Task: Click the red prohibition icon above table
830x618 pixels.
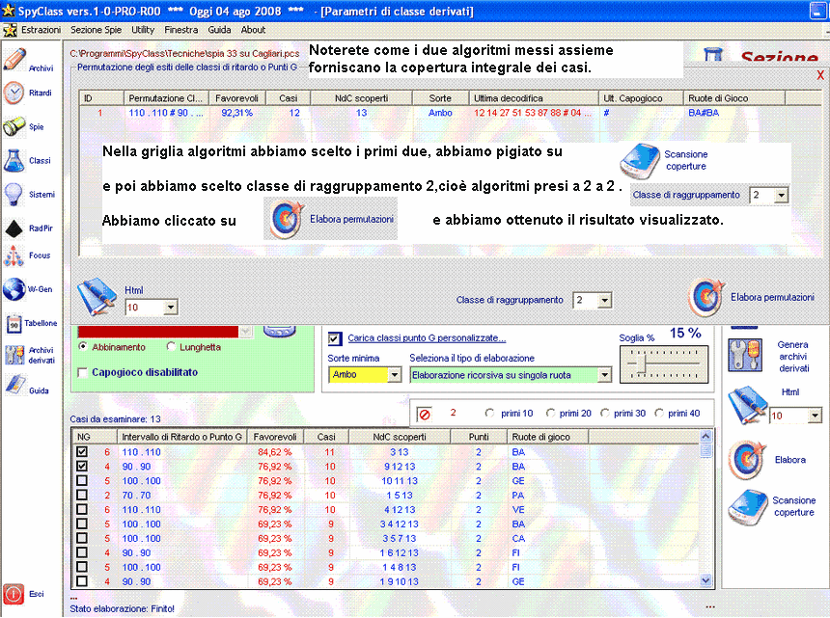Action: pyautogui.click(x=424, y=414)
